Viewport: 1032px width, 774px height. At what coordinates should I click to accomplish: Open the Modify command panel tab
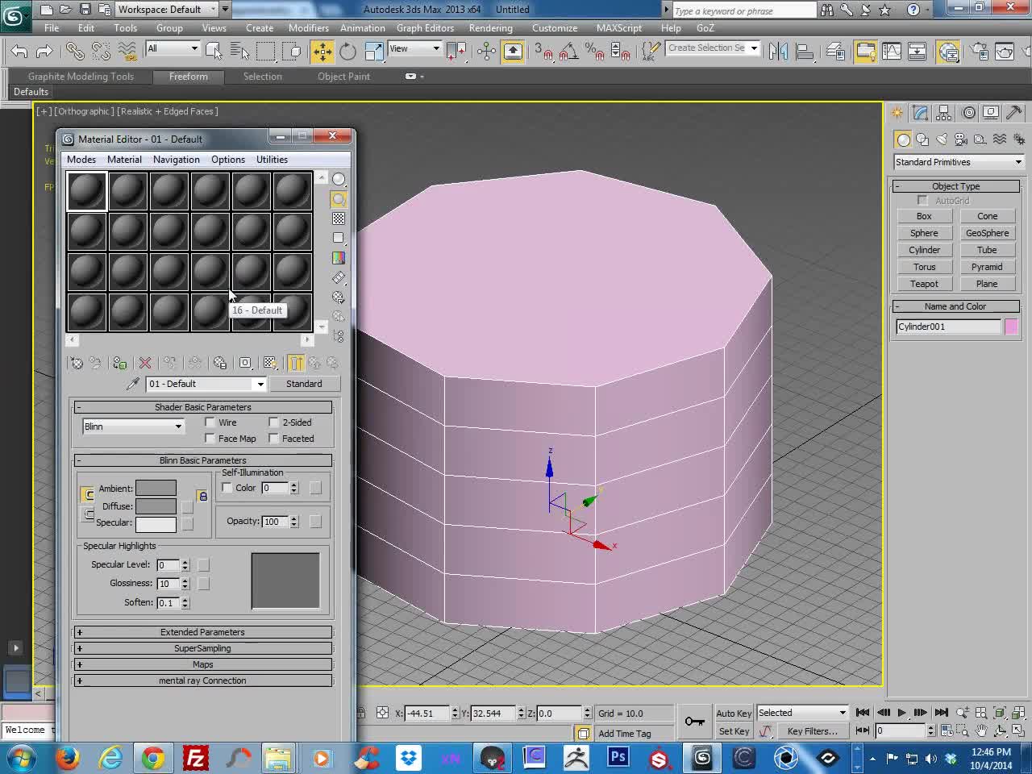pyautogui.click(x=920, y=113)
